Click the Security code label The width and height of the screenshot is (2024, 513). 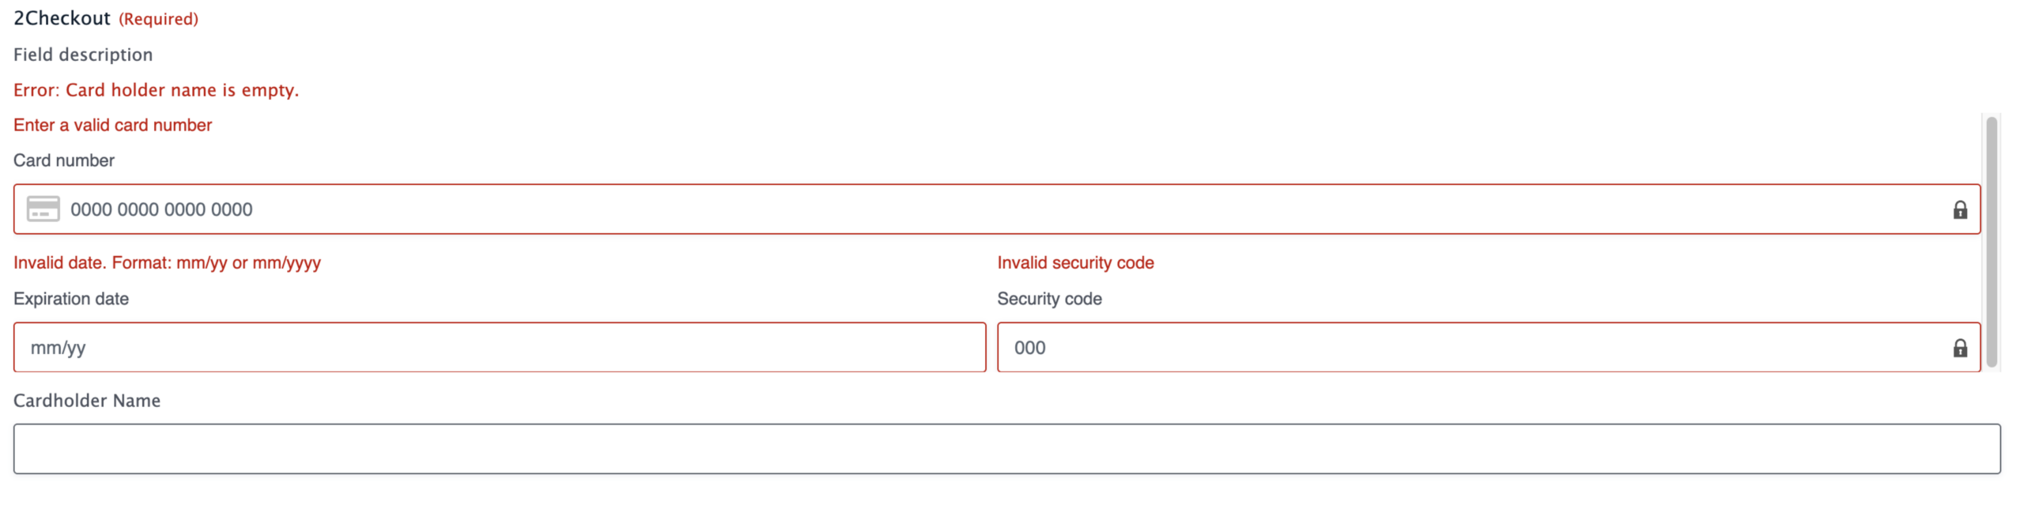(1049, 299)
